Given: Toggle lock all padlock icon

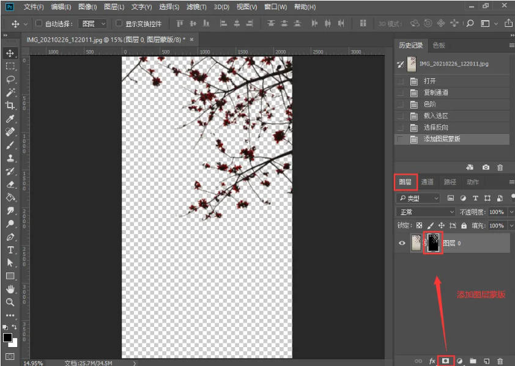Looking at the screenshot, I should (464, 225).
